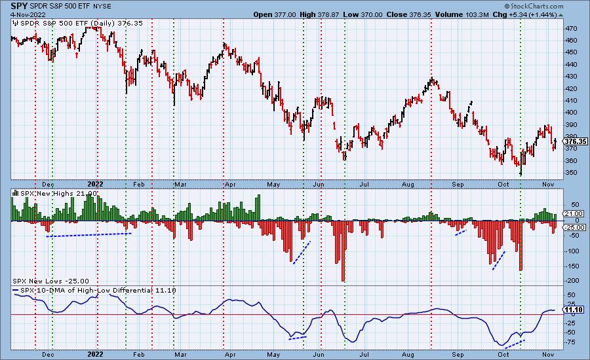This screenshot has height=360, width=590.
Task: Click the -200 label on the New Highs/Lows axis
Action: point(572,281)
